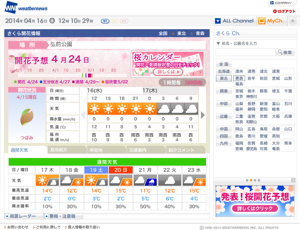Select the 関東 region button
Image resolution: width=300 pixels, height=230 pixels.
[x=224, y=91]
